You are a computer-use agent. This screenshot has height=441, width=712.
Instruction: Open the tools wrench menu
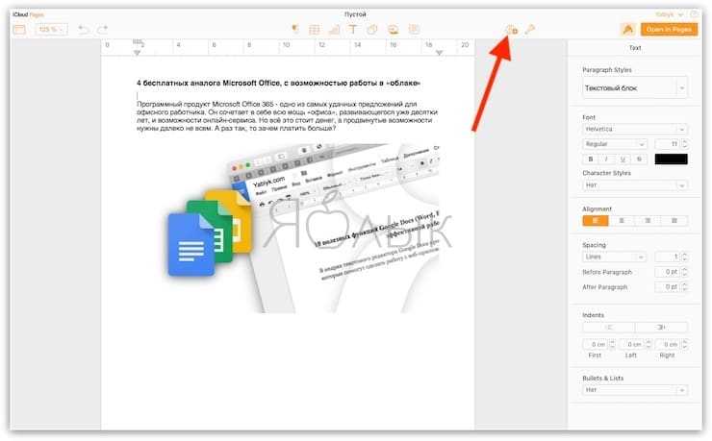tap(529, 30)
